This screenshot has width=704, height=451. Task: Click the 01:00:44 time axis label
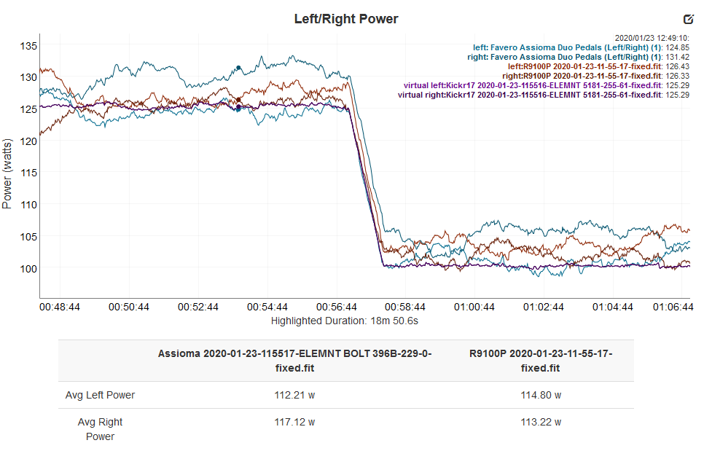[x=474, y=307]
